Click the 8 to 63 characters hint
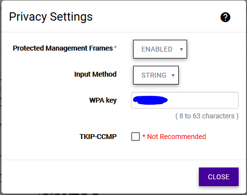 click(x=207, y=116)
